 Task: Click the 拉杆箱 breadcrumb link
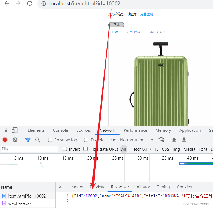[113, 32]
